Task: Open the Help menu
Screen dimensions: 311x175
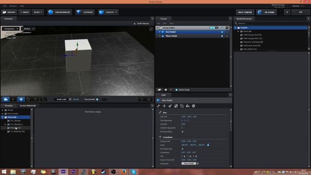Action: tap(22, 6)
